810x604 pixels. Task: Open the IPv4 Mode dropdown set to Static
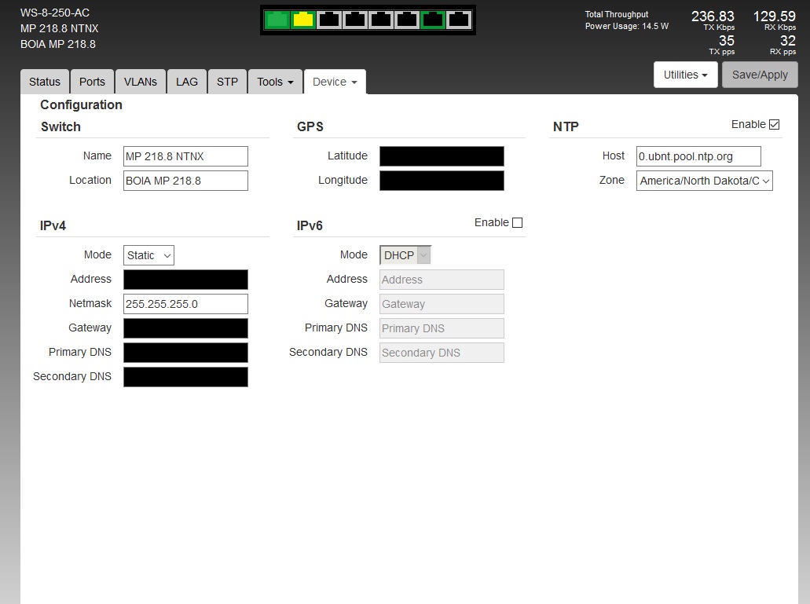[x=148, y=255]
